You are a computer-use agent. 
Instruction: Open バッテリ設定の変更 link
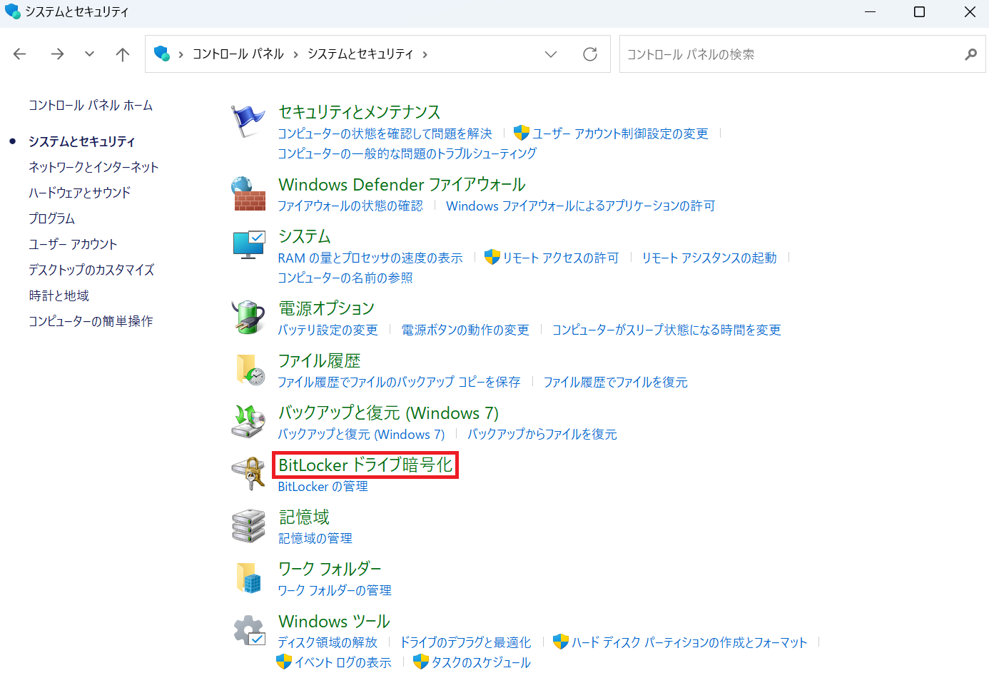[328, 330]
